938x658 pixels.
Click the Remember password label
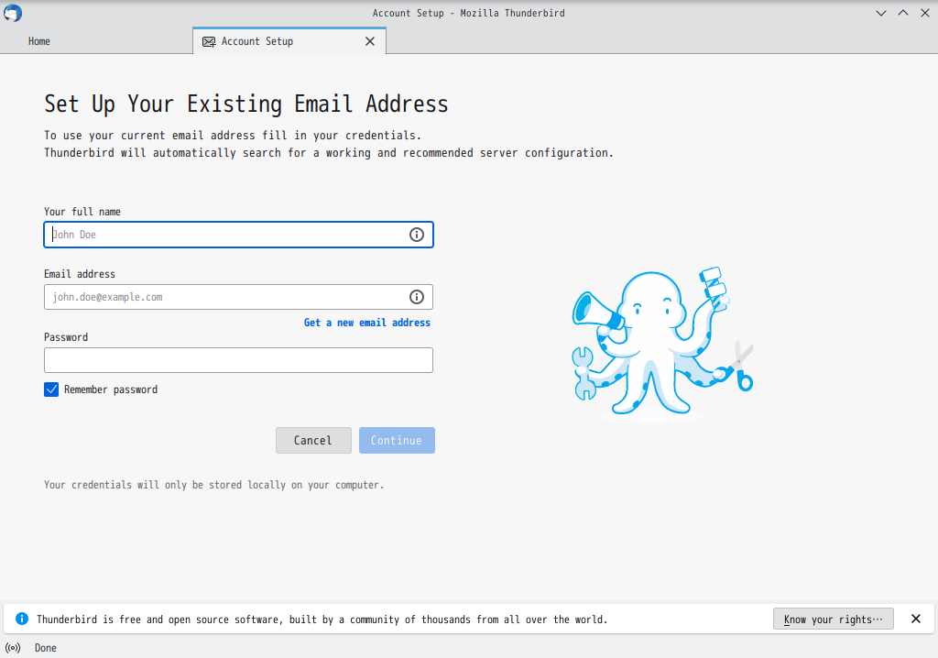click(x=111, y=389)
